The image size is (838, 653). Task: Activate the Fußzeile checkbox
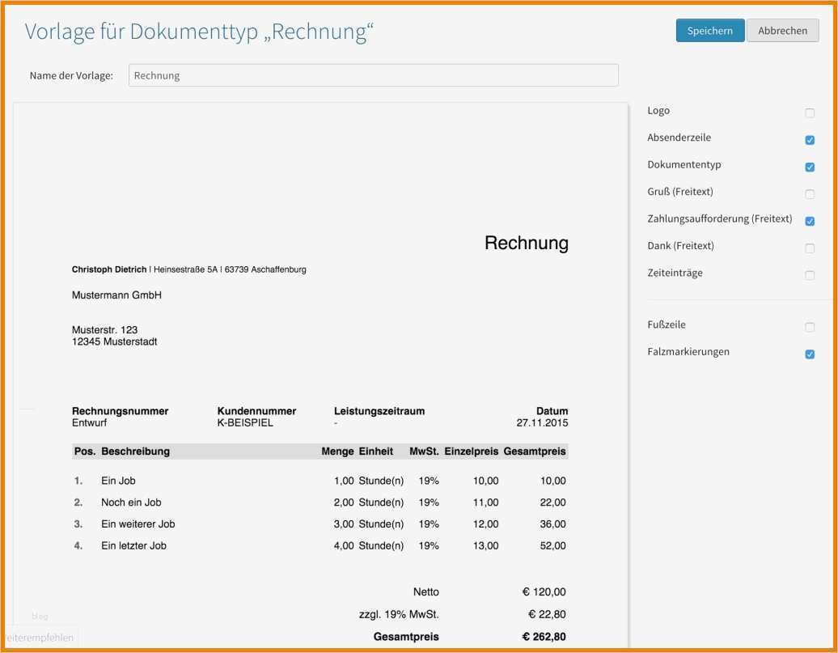810,326
